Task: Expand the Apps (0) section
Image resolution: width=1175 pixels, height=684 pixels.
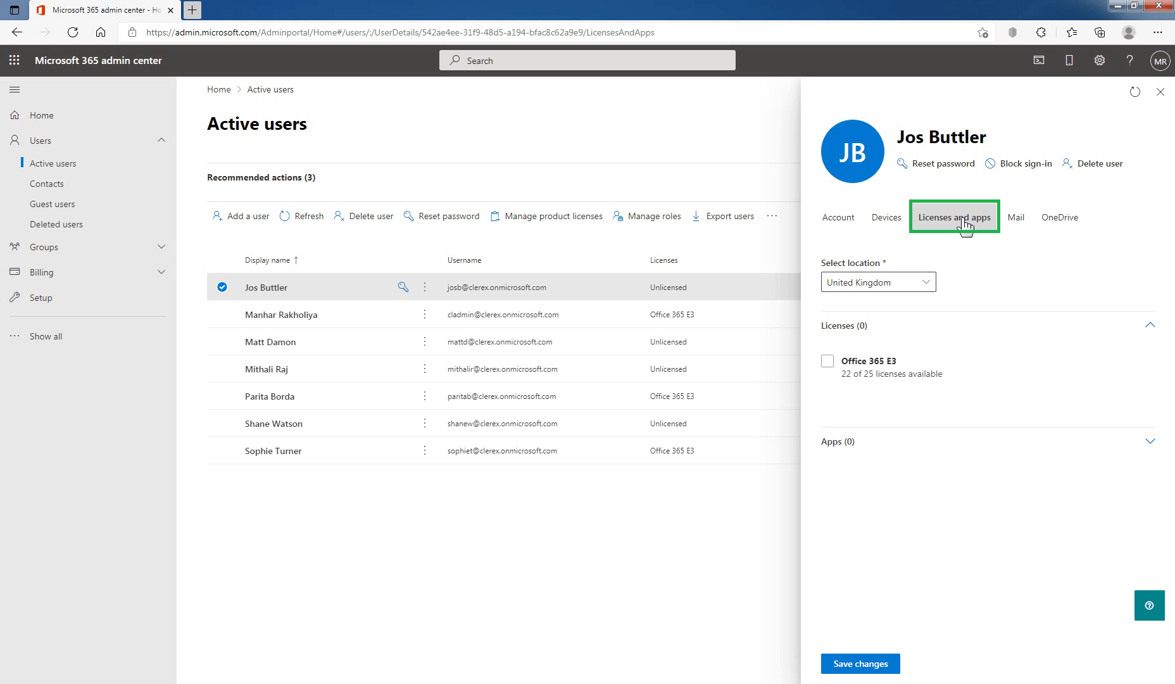Action: click(x=1150, y=441)
